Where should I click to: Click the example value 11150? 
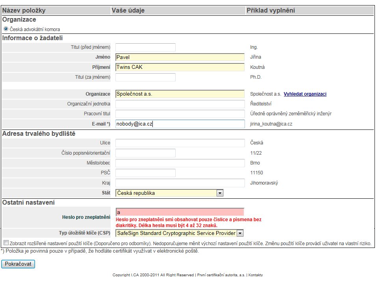pos(256,173)
